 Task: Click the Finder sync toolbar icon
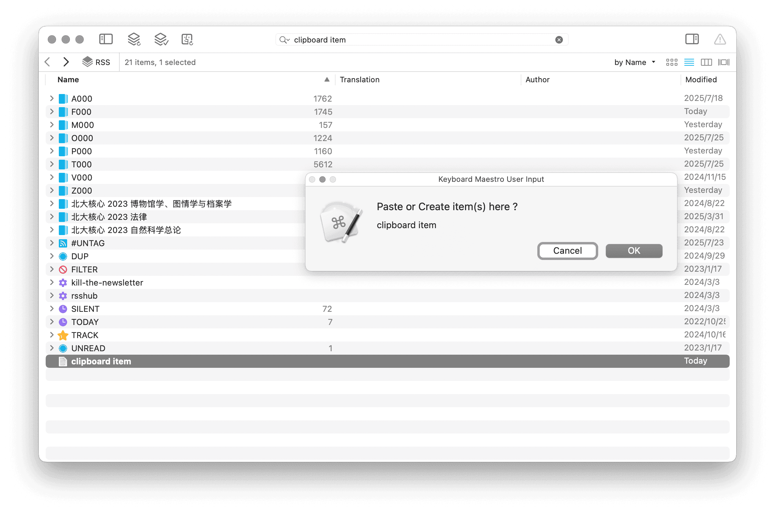pos(187,39)
